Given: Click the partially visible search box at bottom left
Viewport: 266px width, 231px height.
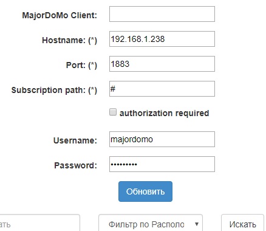Looking at the screenshot, I should tap(39, 223).
